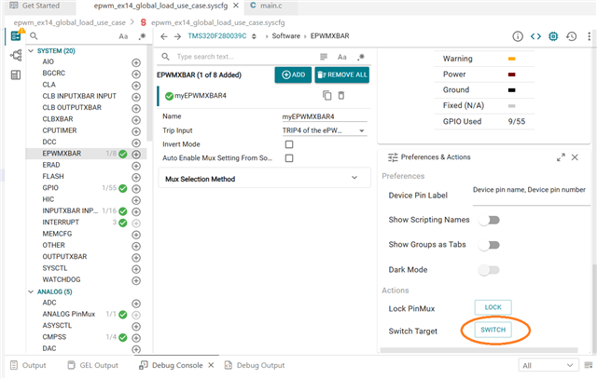Collapse the SYSTEM (20) category
The width and height of the screenshot is (597, 379).
coord(31,51)
